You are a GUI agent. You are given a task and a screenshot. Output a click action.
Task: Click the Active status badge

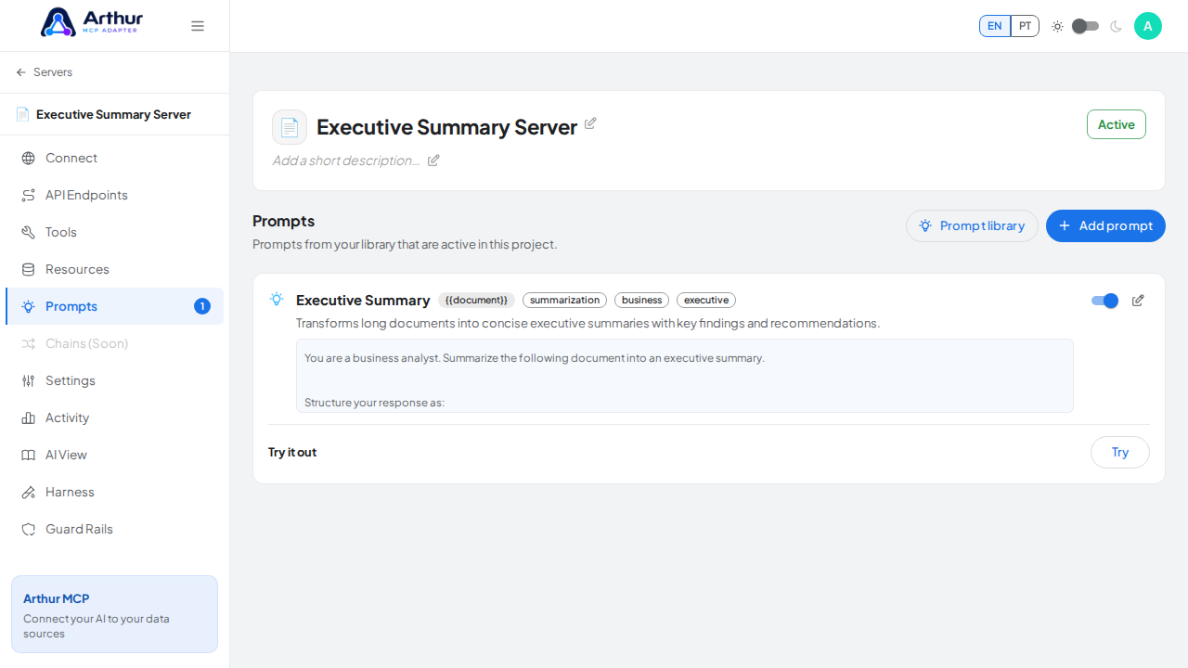(1117, 124)
